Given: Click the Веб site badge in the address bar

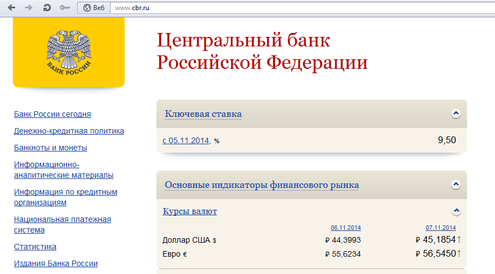Looking at the screenshot, I should pyautogui.click(x=94, y=8).
